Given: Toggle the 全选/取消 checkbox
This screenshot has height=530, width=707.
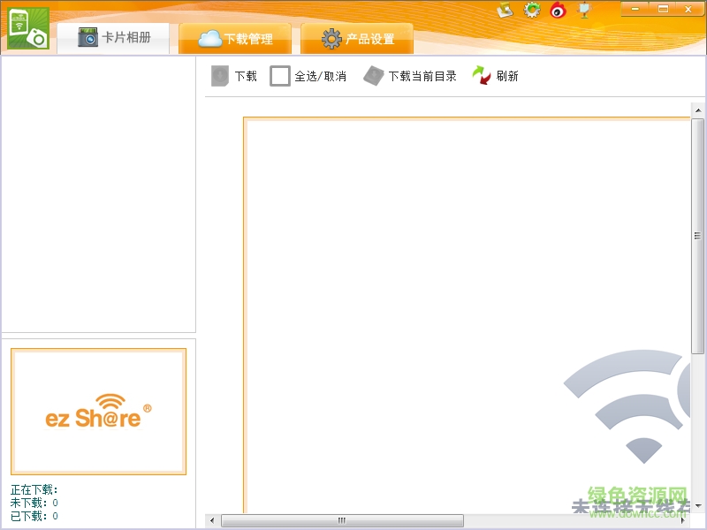Looking at the screenshot, I should [279, 76].
